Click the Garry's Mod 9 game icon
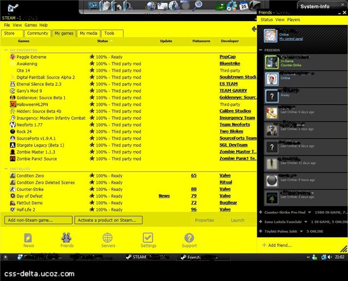 13,91
